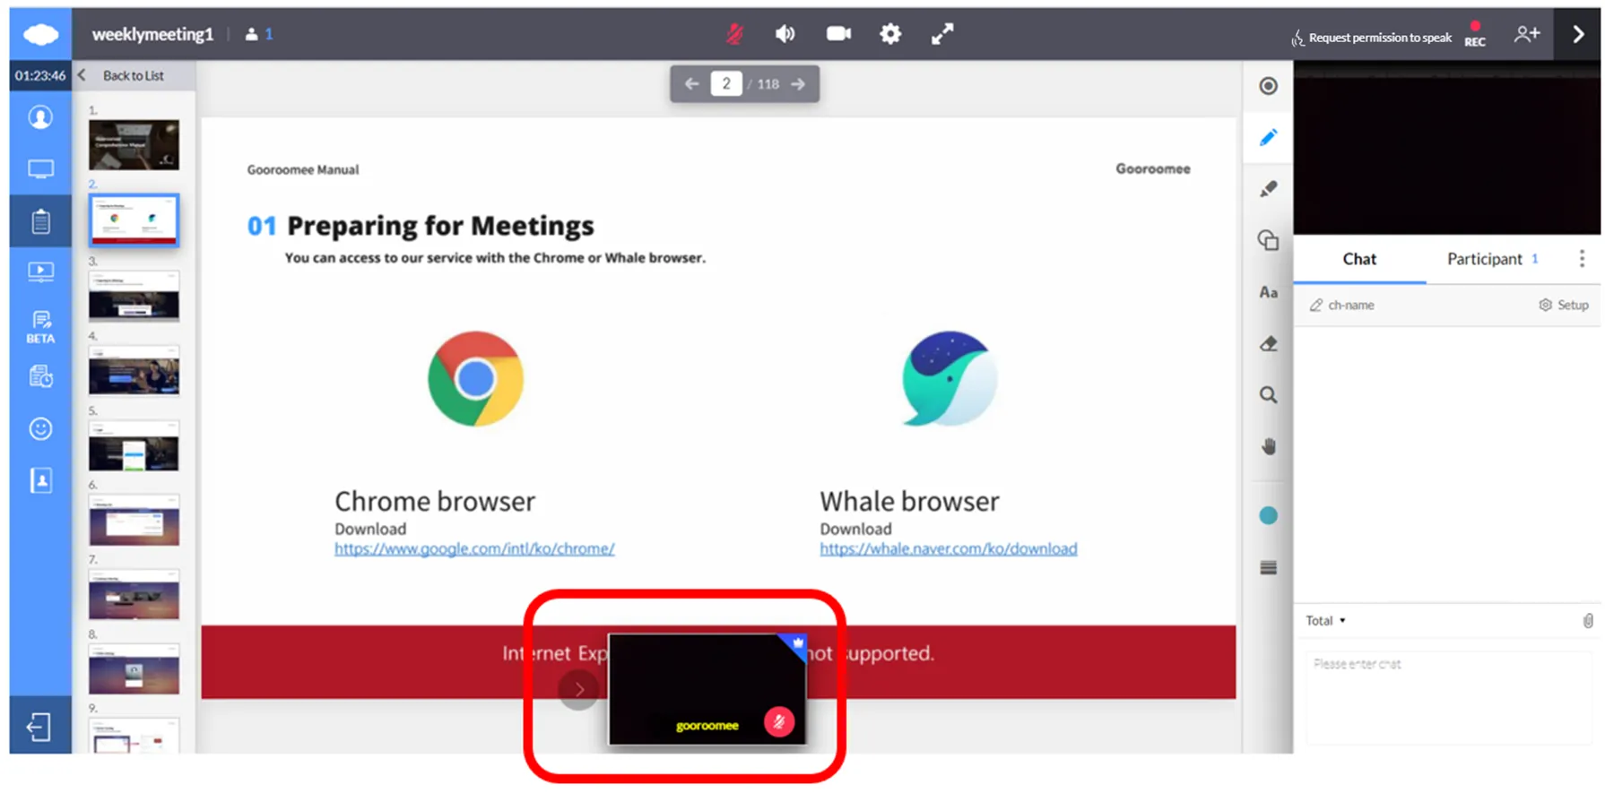Open the screen share monitor icon

point(40,169)
